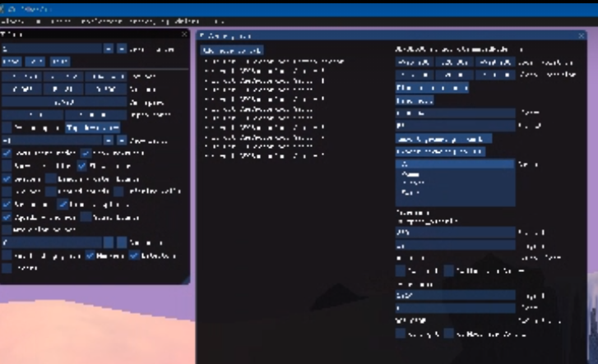Increase the bottom stepper field in the left panel
This screenshot has height=364, width=598.
(x=122, y=242)
